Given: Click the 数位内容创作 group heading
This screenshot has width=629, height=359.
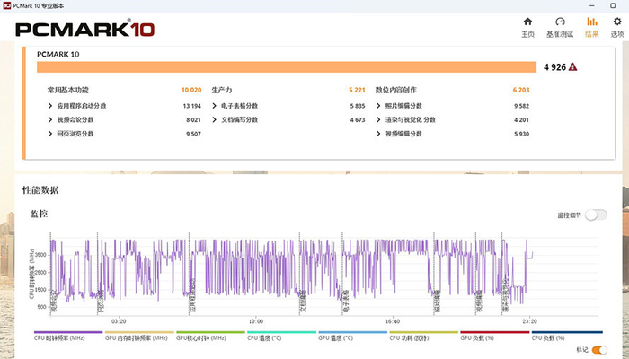Looking at the screenshot, I should click(396, 90).
